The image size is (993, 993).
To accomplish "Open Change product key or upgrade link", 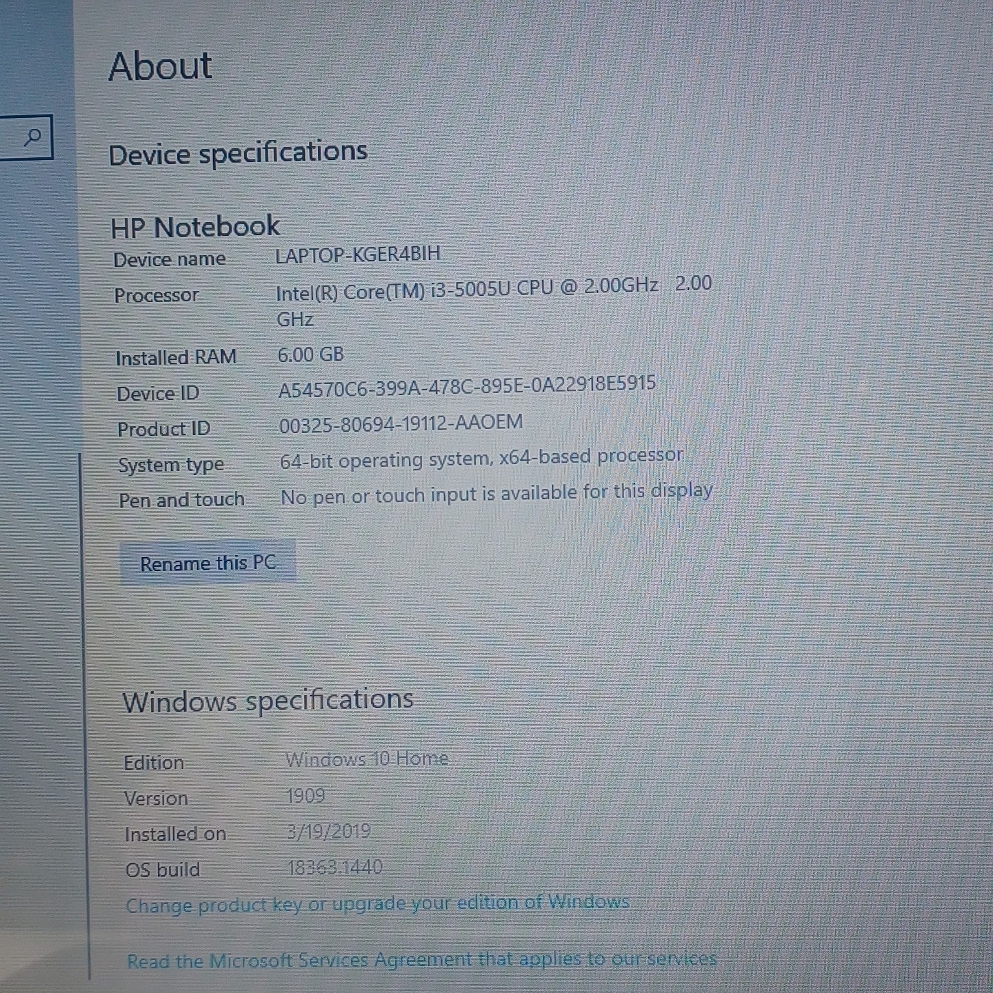I will (x=377, y=903).
